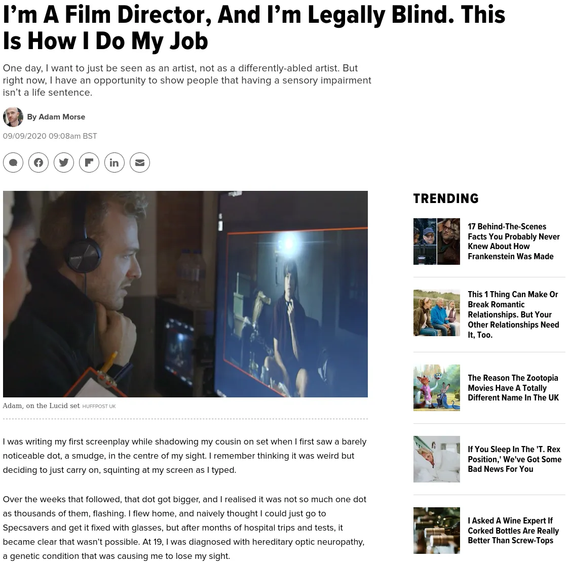Open the wine expert corked bottles article
Viewport: 570px width, 566px height.
pos(513,531)
